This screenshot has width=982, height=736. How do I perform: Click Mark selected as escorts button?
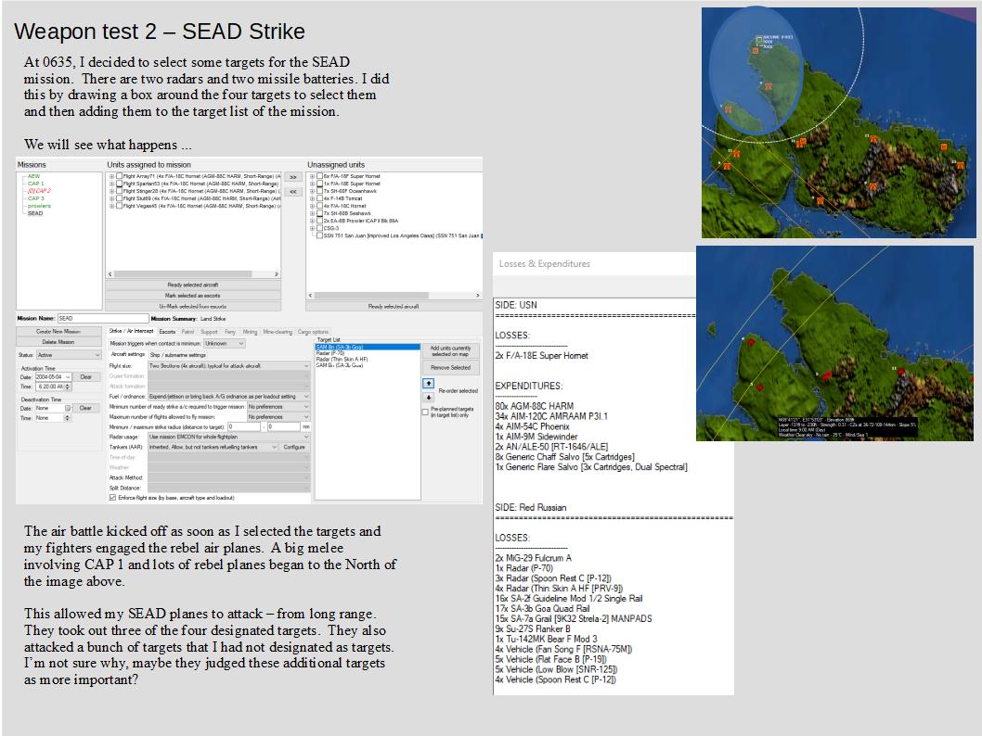pyautogui.click(x=193, y=295)
